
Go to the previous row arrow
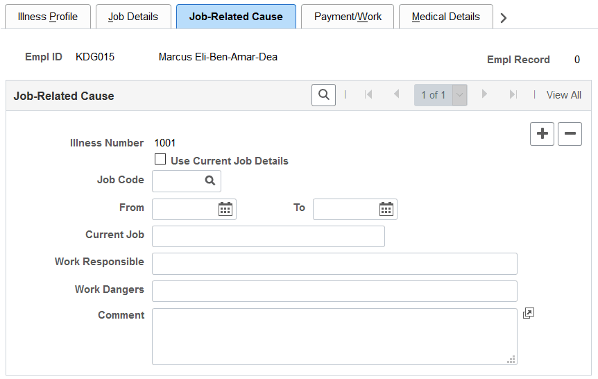[397, 94]
